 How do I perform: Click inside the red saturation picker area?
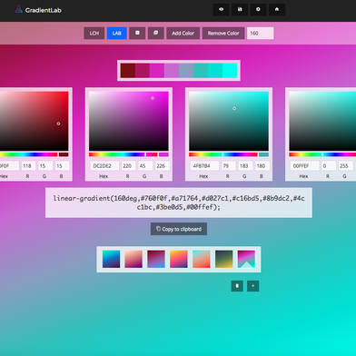(x=34, y=121)
